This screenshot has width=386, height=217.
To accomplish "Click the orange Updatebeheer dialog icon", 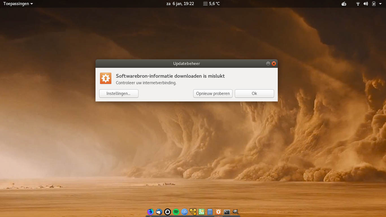I will [106, 78].
